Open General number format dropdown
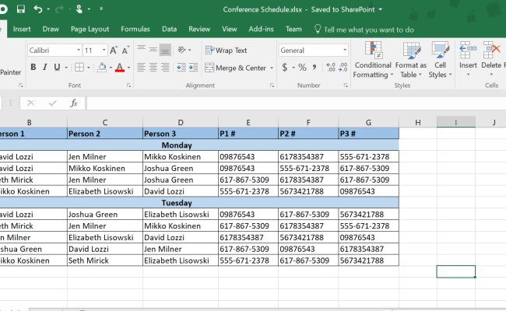This screenshot has height=311, width=506. click(x=345, y=50)
